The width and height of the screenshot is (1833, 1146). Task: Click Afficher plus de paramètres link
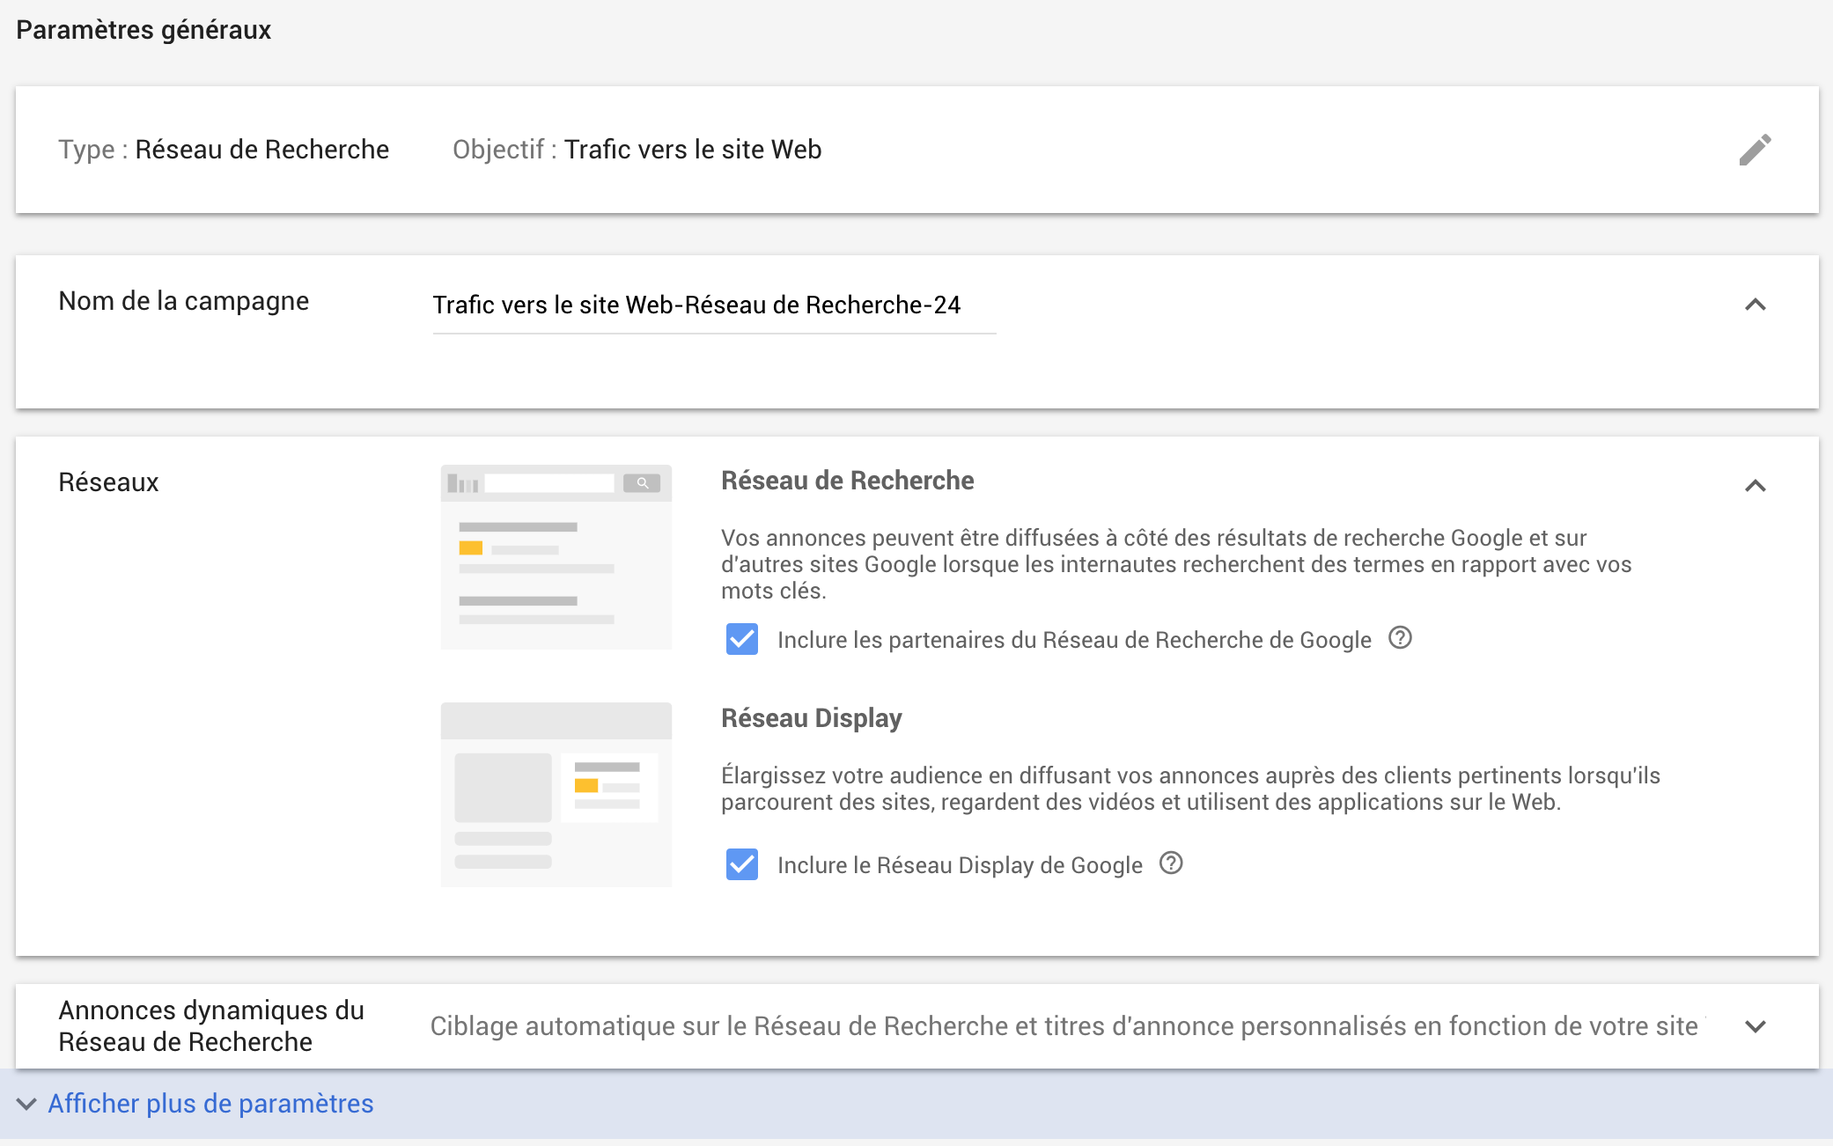[210, 1104]
